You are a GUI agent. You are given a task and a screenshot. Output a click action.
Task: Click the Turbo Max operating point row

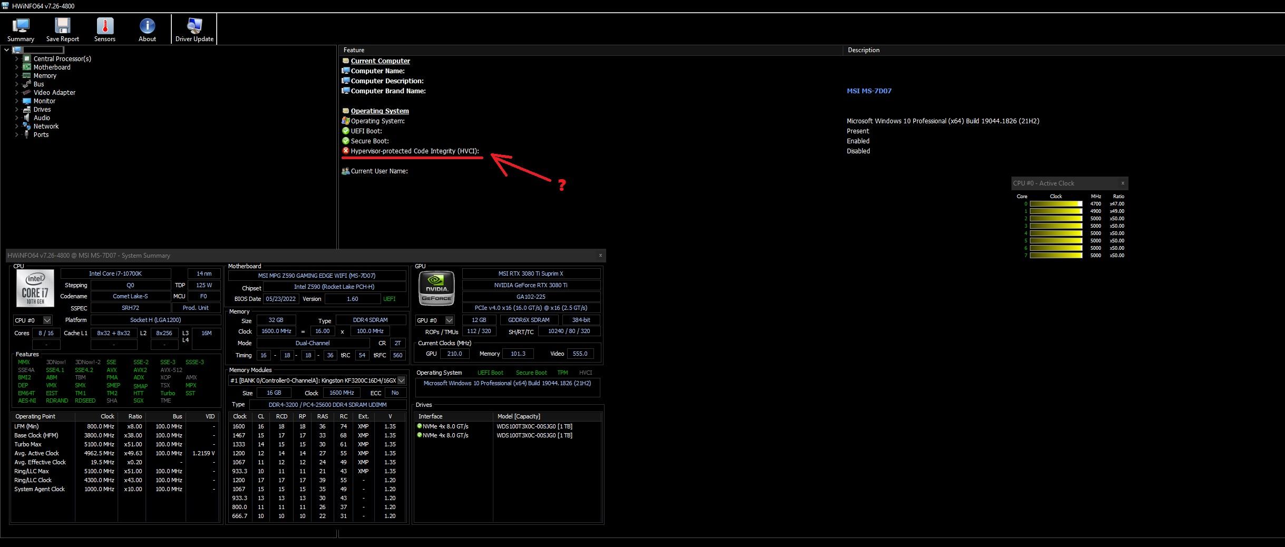click(115, 444)
